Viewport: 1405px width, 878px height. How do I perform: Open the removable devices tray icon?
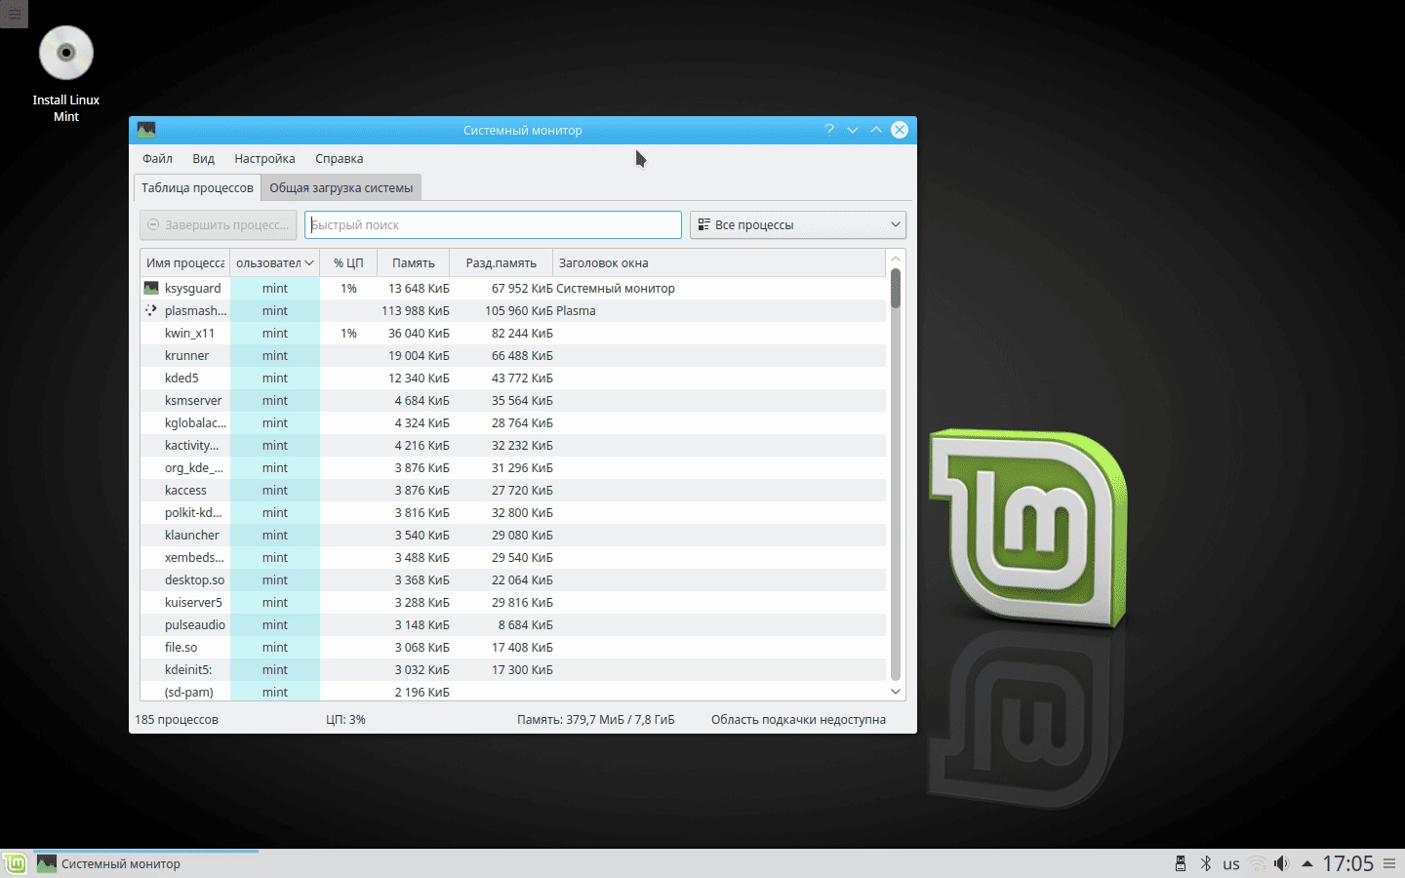coord(1181,863)
